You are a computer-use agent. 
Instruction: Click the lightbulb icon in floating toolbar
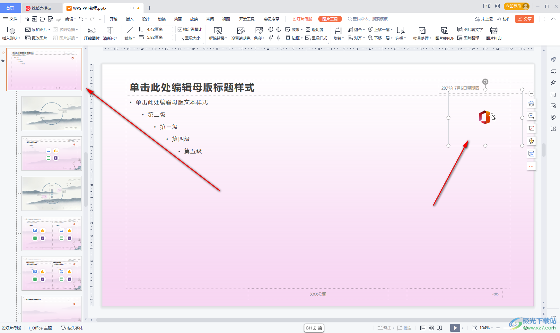[x=531, y=141]
